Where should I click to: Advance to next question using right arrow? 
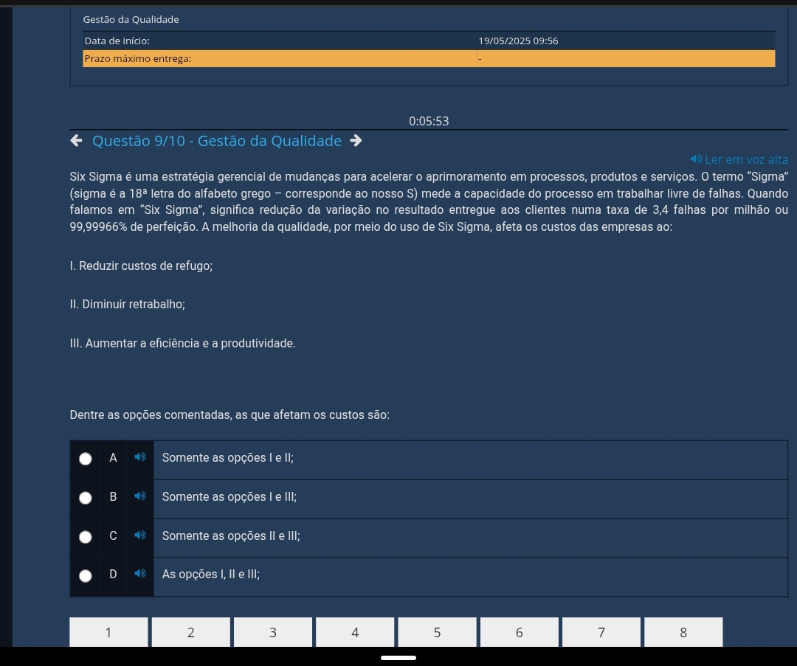[356, 141]
